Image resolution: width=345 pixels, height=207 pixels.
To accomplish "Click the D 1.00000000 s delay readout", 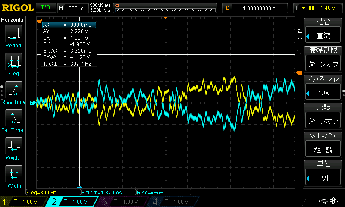I will [x=255, y=8].
